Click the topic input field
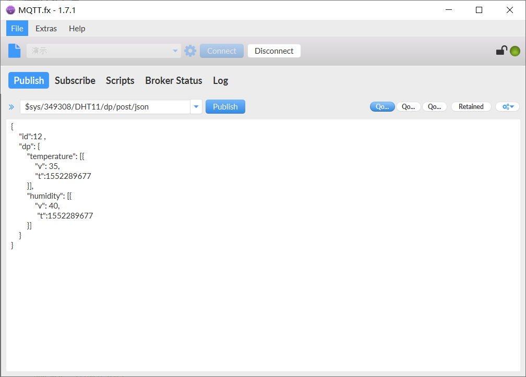 point(105,107)
